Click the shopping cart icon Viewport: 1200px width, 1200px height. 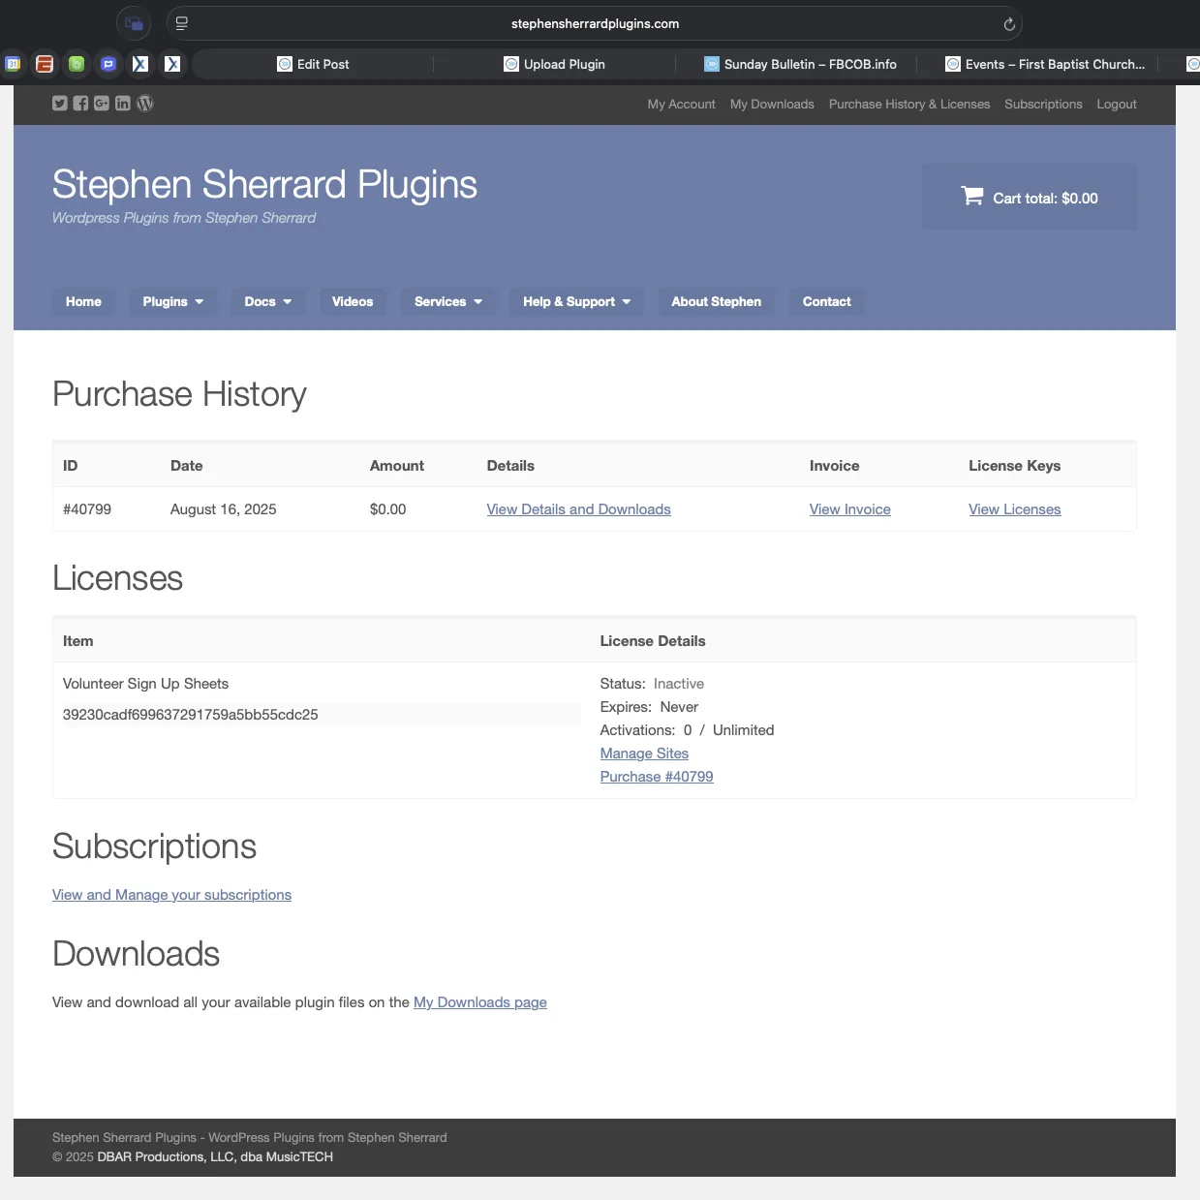[x=971, y=197]
